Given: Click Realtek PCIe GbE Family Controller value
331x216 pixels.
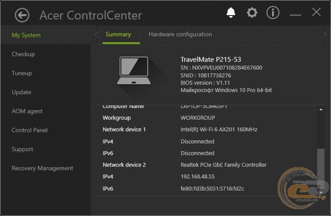Looking at the screenshot, I should click(x=223, y=165).
